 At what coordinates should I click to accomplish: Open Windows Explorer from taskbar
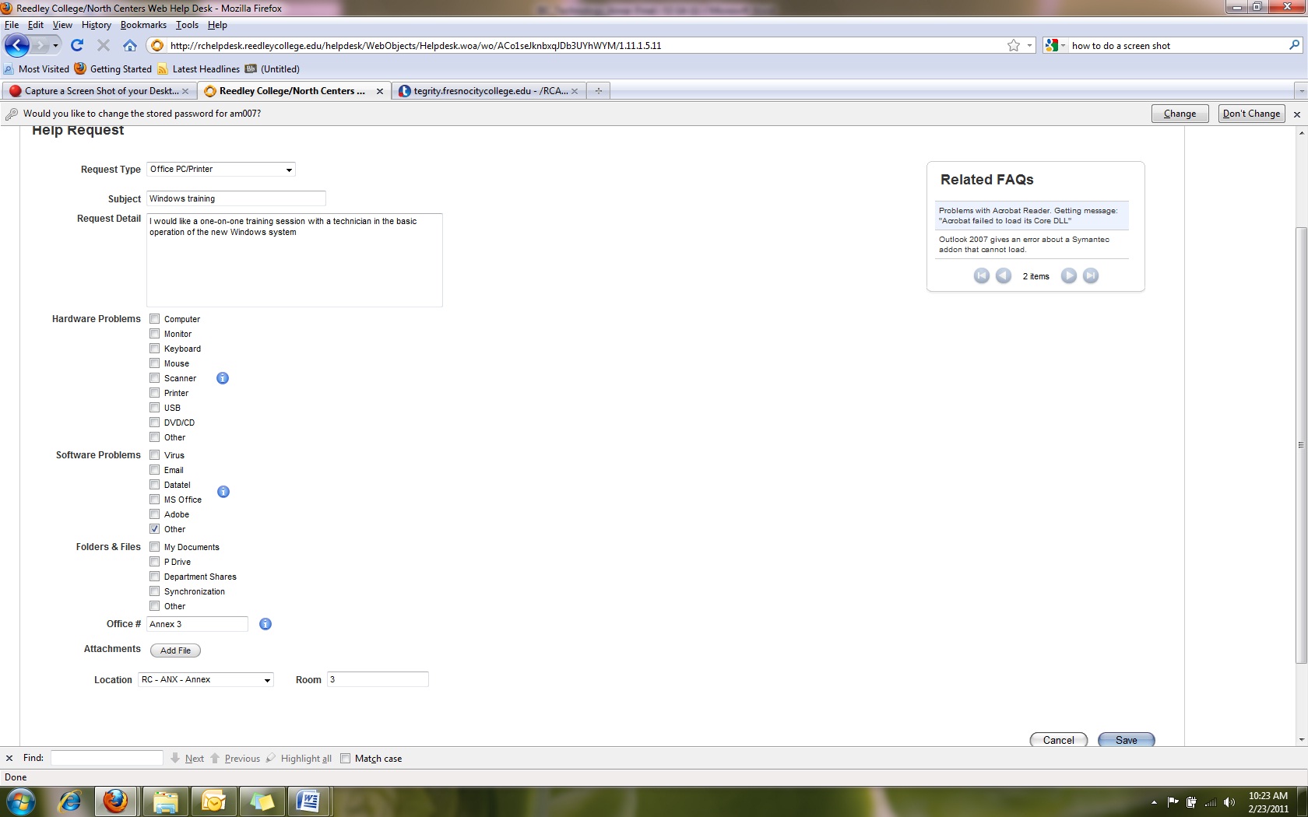pos(165,801)
